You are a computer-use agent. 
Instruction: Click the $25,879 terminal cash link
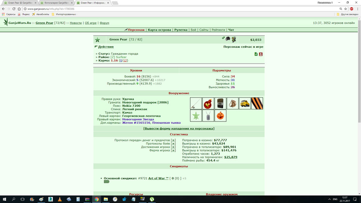pyautogui.click(x=231, y=157)
